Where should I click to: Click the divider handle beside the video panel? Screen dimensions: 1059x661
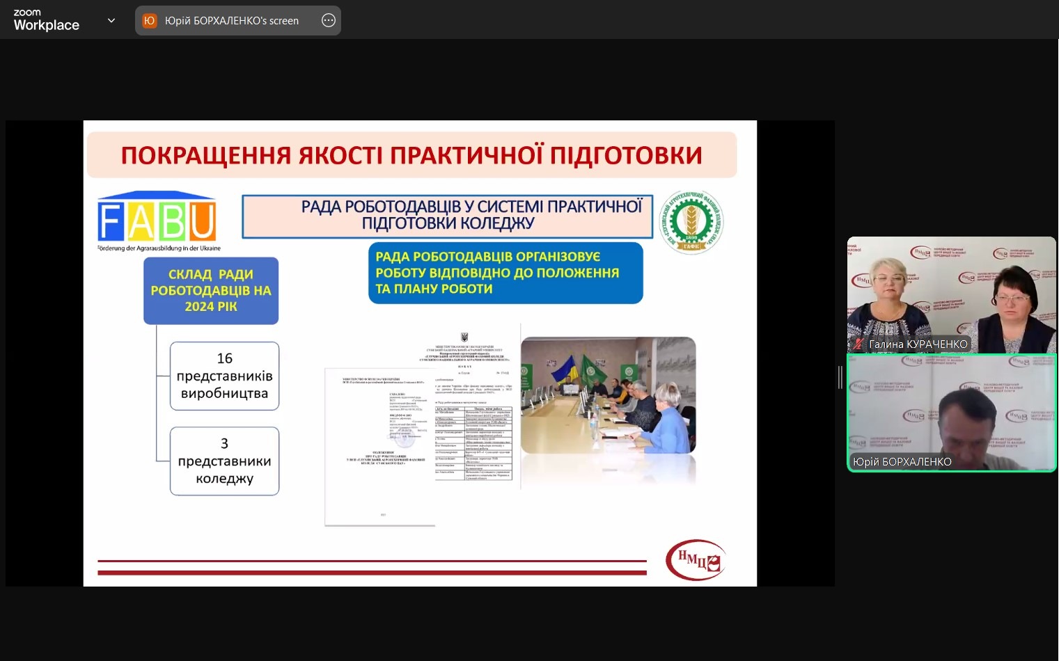point(840,377)
